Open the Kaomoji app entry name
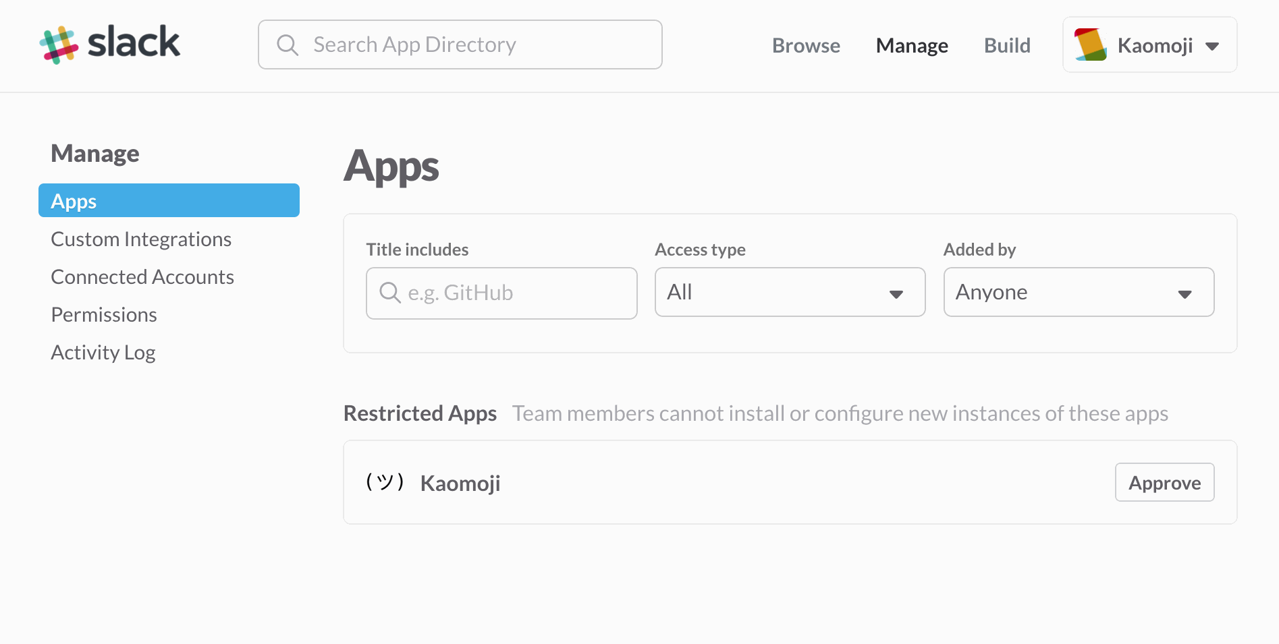Image resolution: width=1279 pixels, height=644 pixels. 460,484
